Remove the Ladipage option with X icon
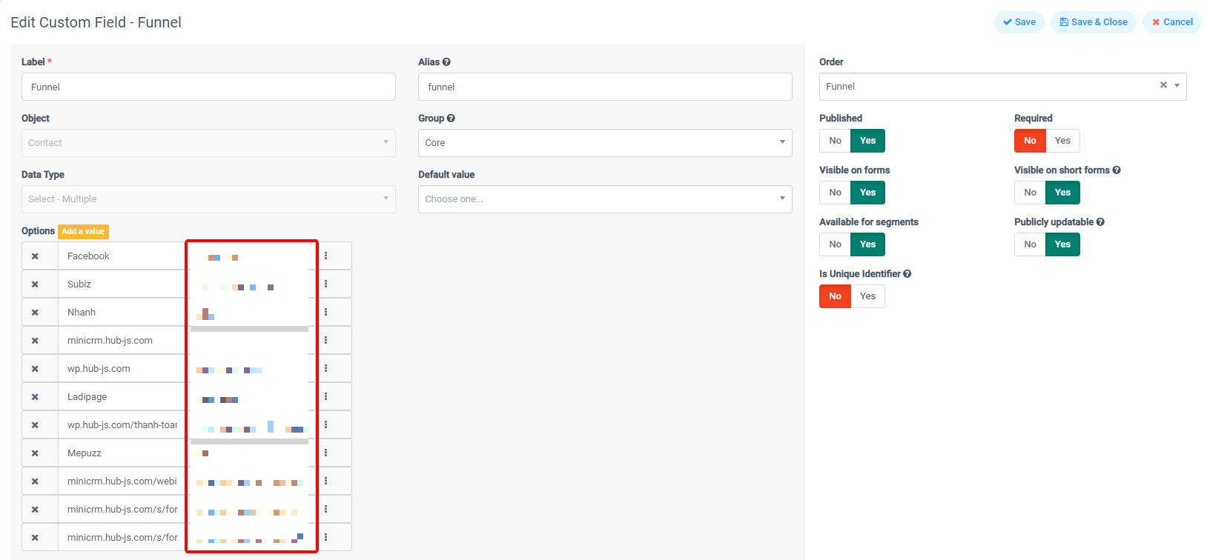The image size is (1207, 560). (35, 397)
